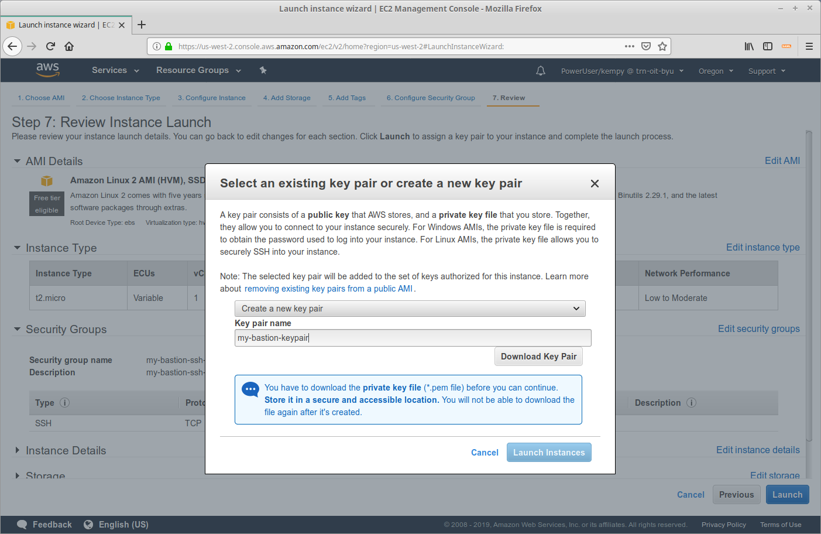Reload the page with refresh icon

[x=50, y=46]
